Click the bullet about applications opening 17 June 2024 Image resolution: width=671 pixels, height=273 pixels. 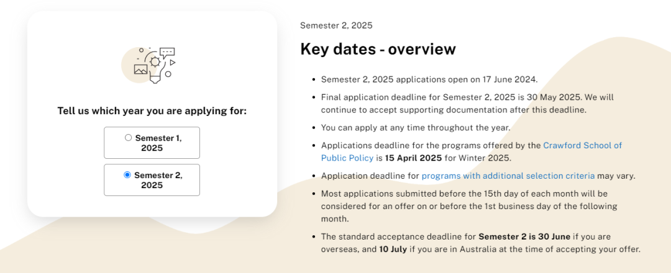(429, 79)
